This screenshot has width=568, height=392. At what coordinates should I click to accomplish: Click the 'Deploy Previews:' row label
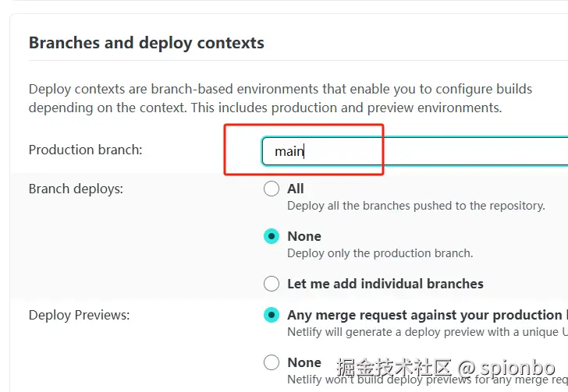[x=79, y=316]
